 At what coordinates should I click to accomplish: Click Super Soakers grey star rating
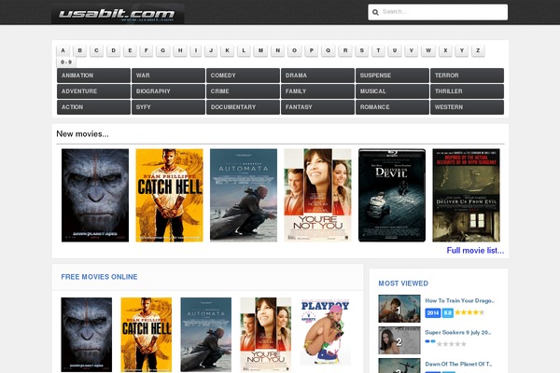click(x=452, y=344)
